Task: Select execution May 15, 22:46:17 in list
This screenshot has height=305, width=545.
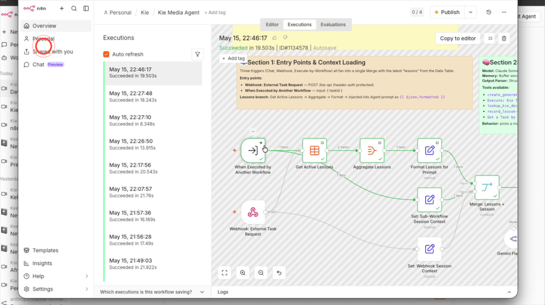Action: tap(153, 73)
